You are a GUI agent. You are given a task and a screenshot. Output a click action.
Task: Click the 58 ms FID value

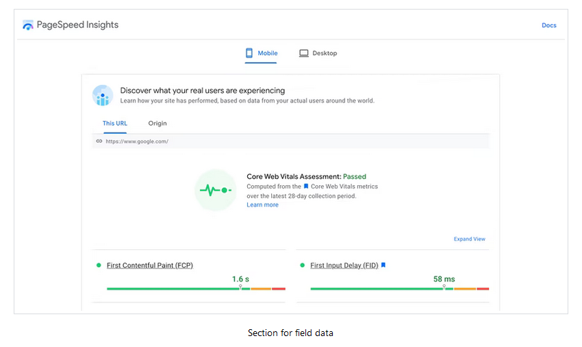[x=444, y=279]
